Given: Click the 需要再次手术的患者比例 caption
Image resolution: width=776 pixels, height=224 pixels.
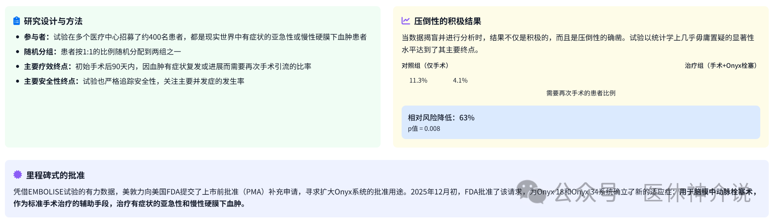Looking at the screenshot, I should pos(580,93).
